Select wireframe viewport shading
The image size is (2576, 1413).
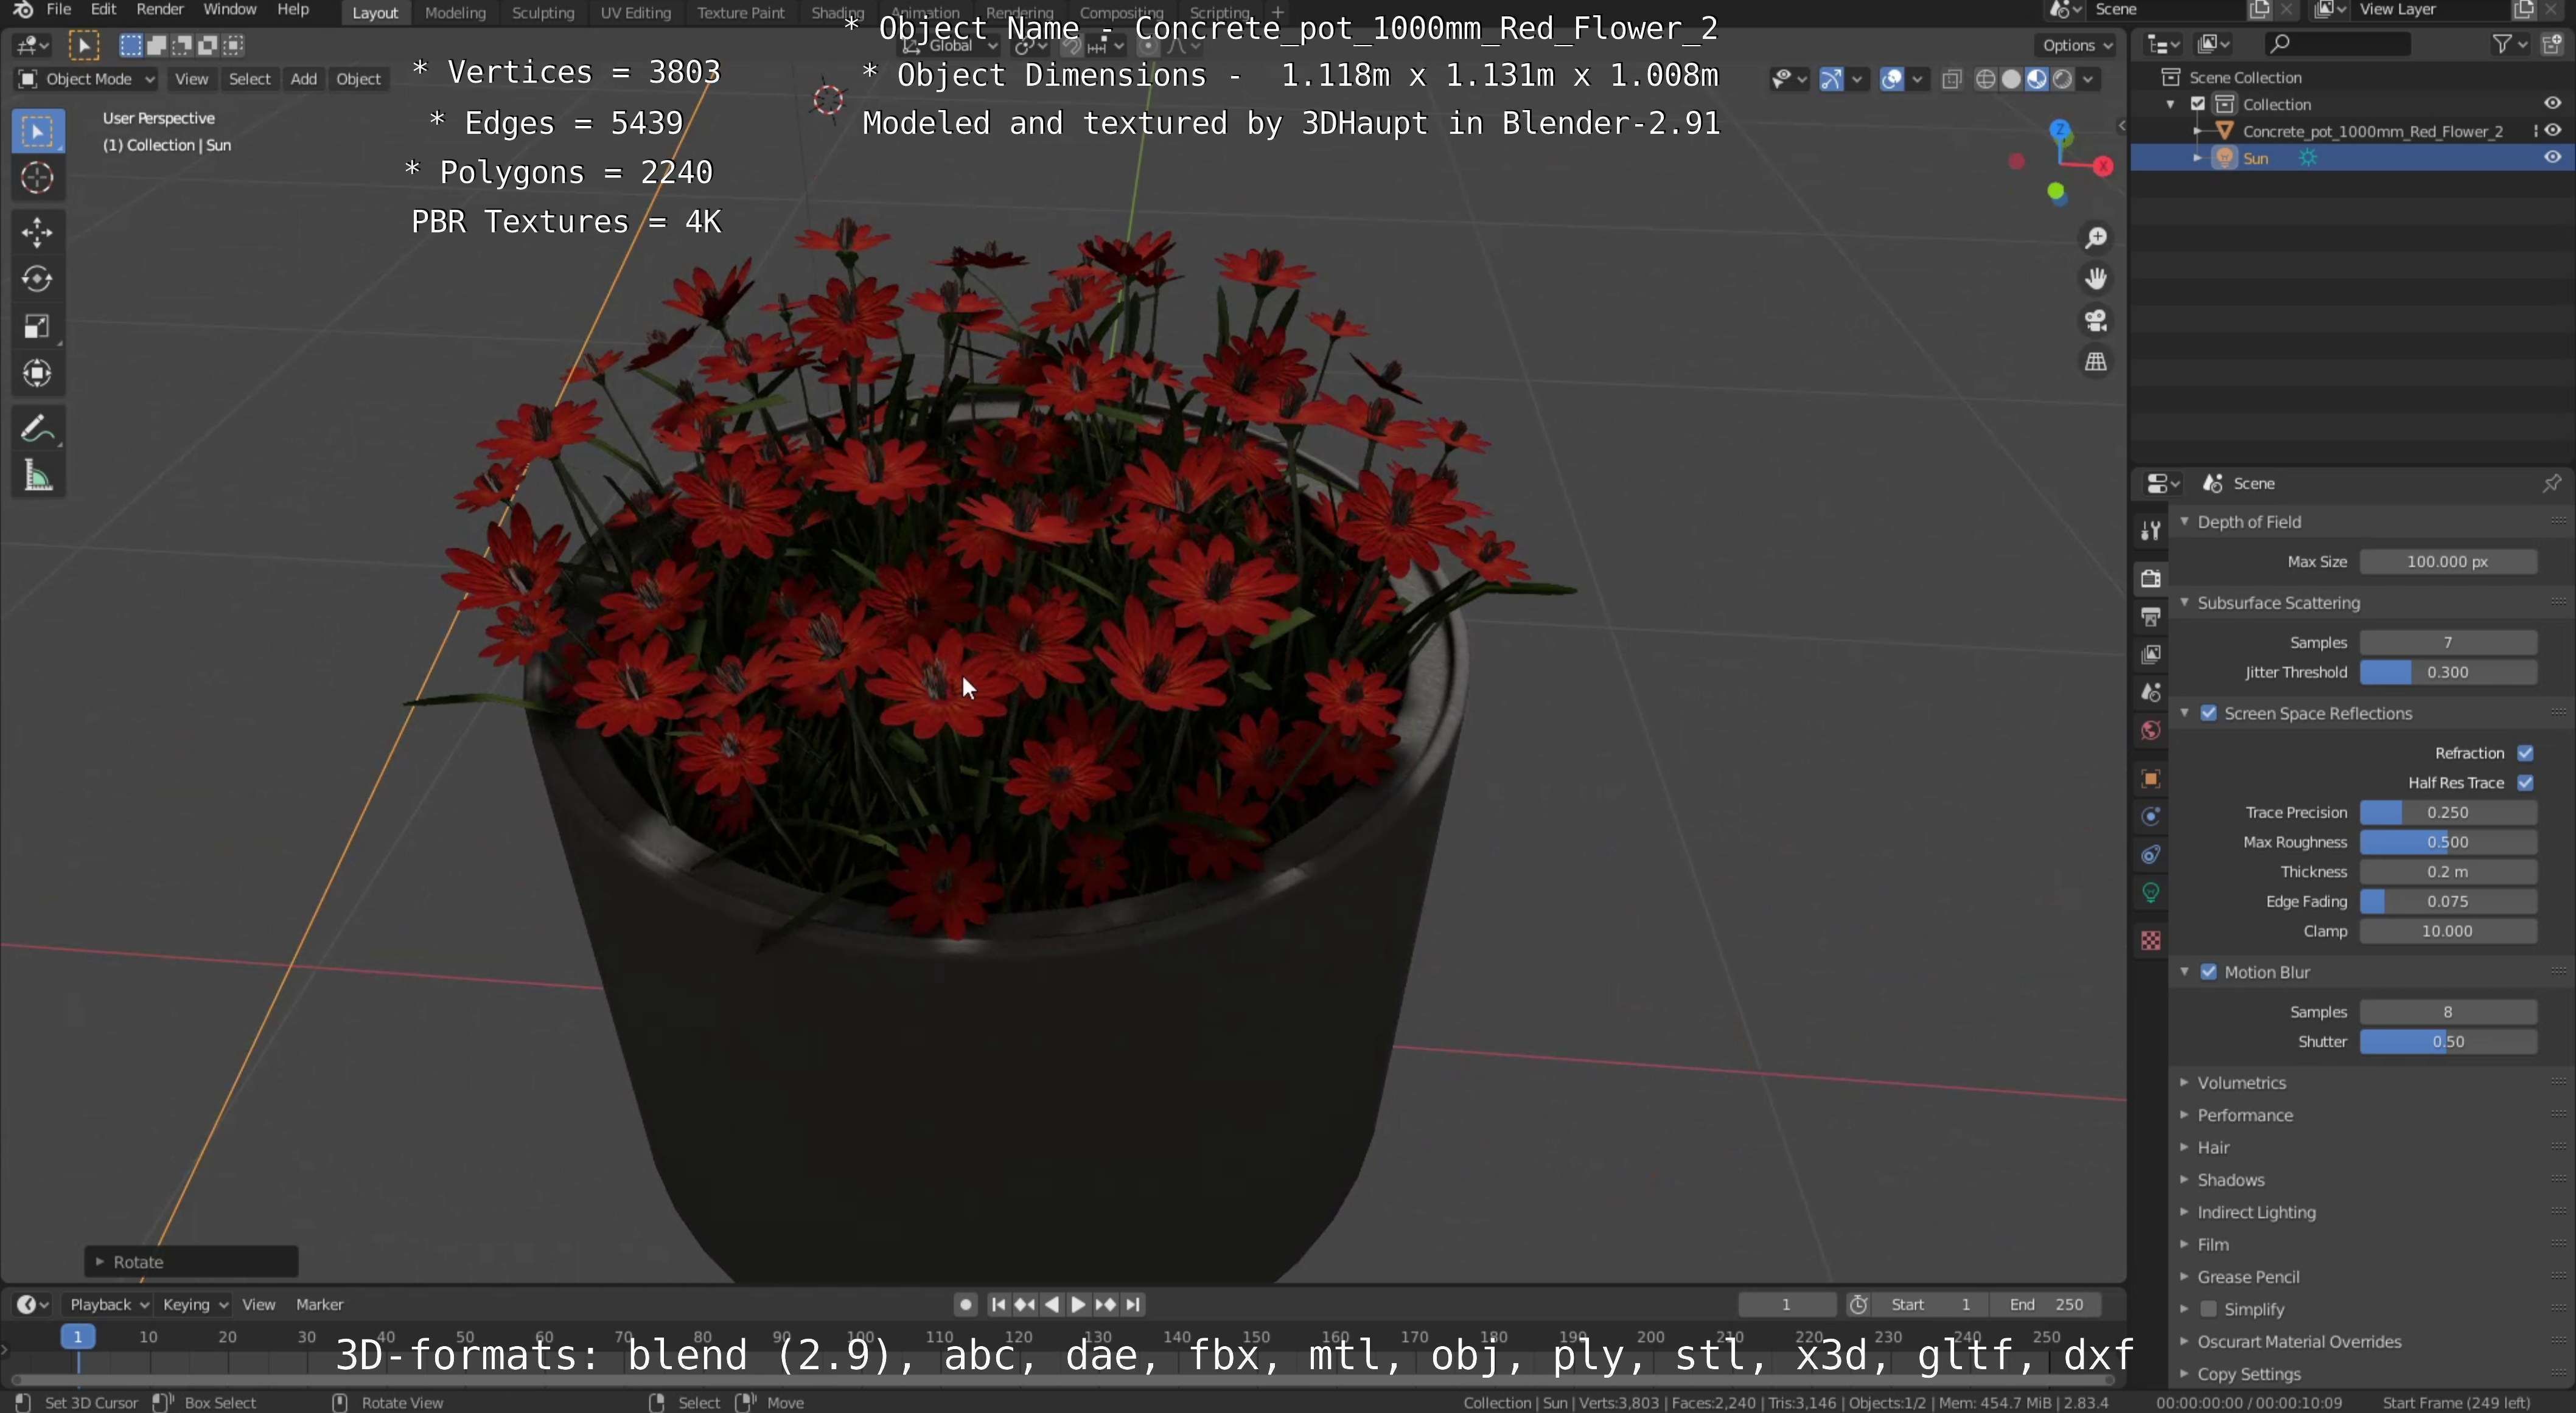(1985, 79)
